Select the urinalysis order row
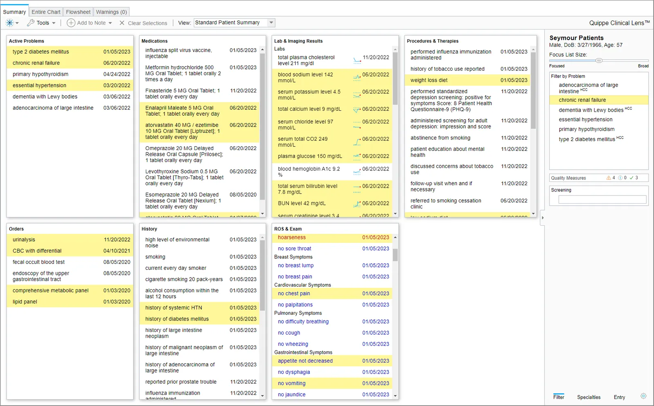654x406 pixels. point(70,240)
